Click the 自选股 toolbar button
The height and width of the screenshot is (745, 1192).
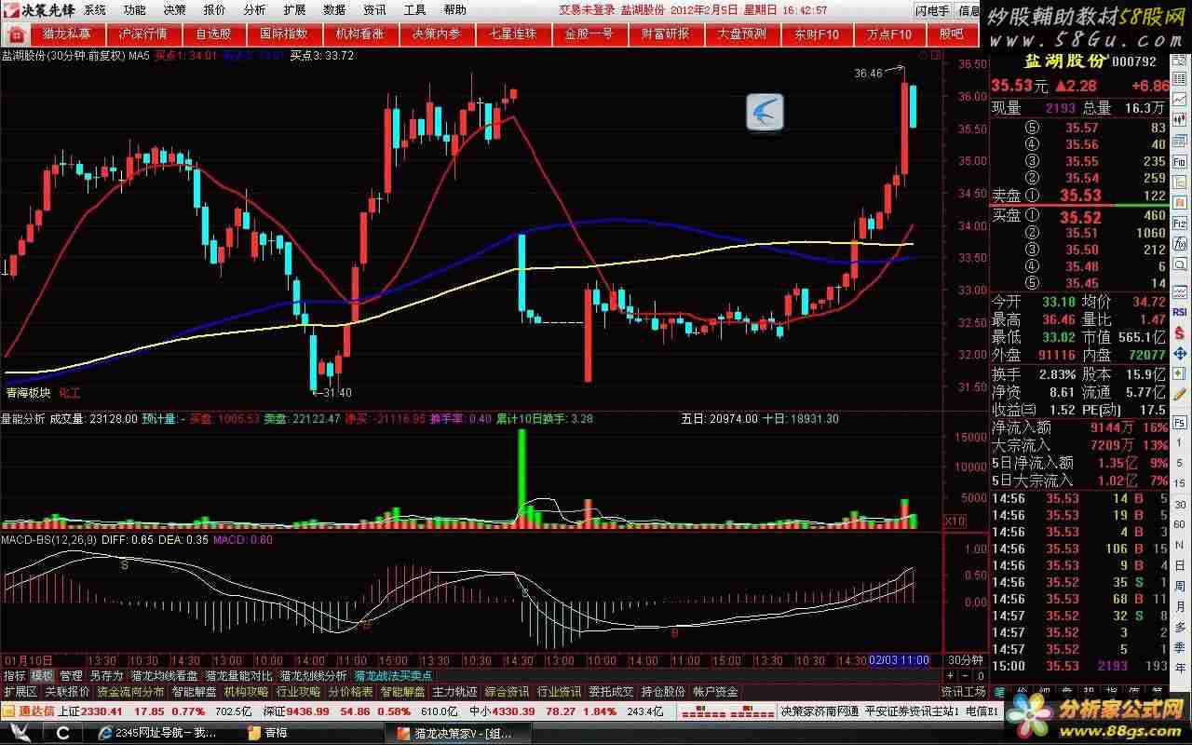point(214,34)
